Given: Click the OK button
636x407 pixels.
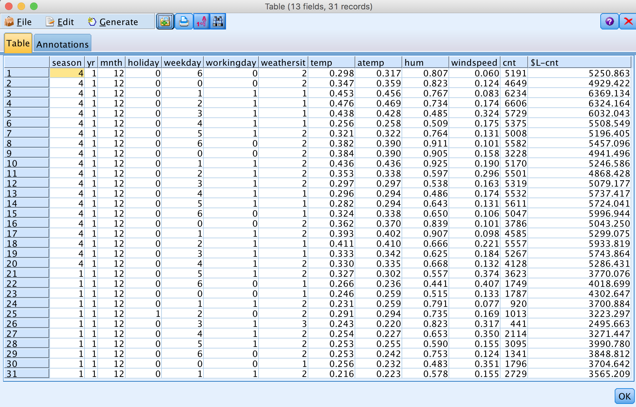Looking at the screenshot, I should coord(624,396).
